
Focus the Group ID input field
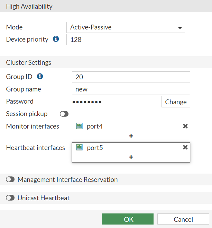click(131, 77)
